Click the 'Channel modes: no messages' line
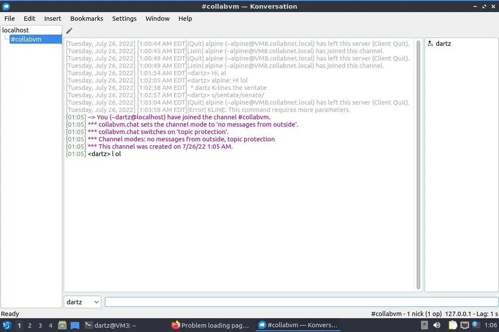The width and height of the screenshot is (499, 332). click(170, 139)
